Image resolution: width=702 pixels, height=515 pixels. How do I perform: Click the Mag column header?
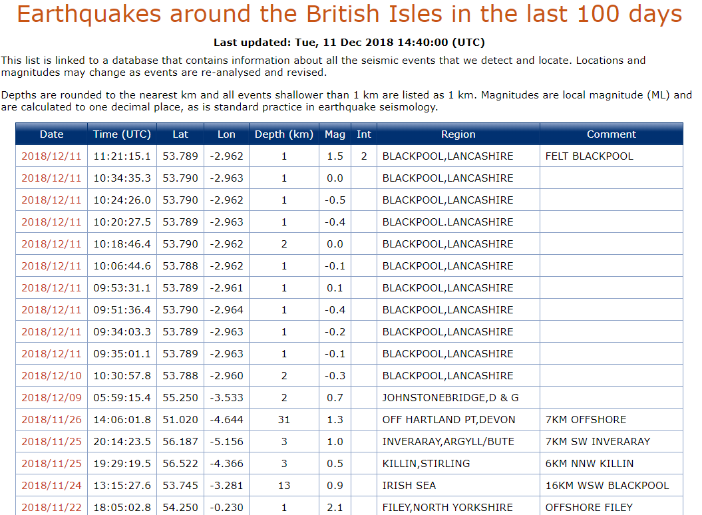click(x=335, y=134)
